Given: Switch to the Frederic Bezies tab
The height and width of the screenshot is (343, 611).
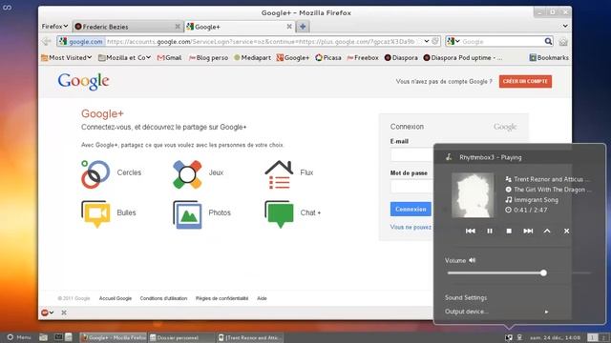Looking at the screenshot, I should click(x=127, y=27).
